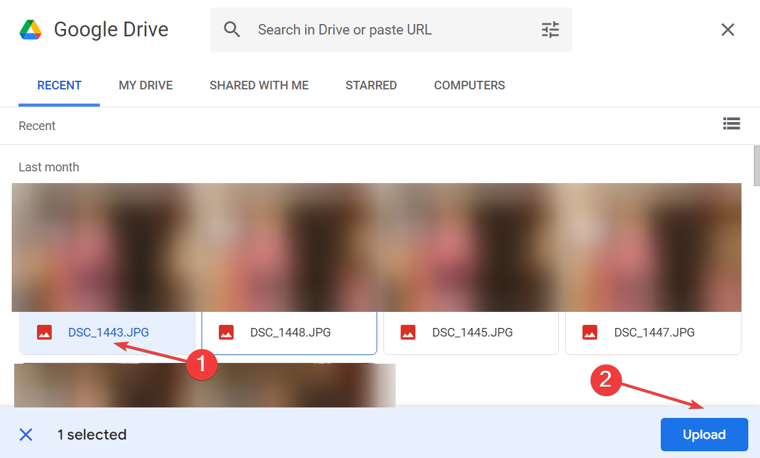The width and height of the screenshot is (760, 458).
Task: Focus the Search in Drive field
Action: click(391, 30)
